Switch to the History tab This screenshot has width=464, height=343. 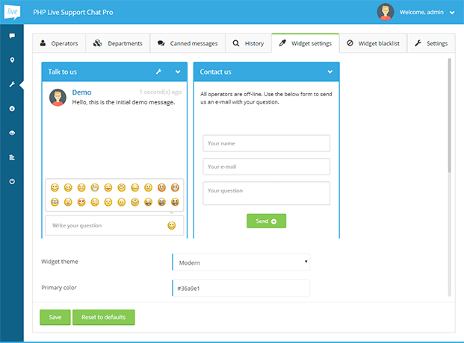[248, 43]
